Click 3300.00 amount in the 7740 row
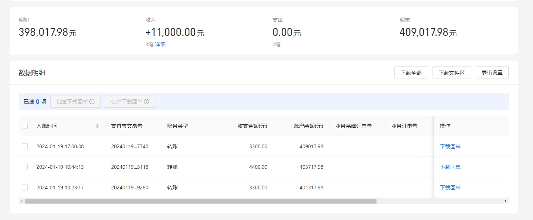 258,146
